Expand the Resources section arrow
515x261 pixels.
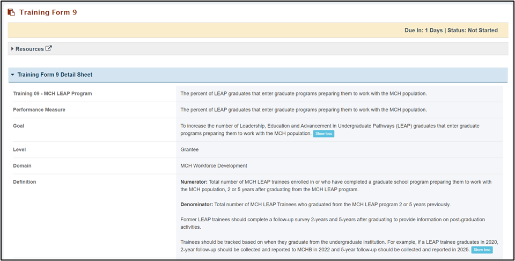pyautogui.click(x=12, y=49)
